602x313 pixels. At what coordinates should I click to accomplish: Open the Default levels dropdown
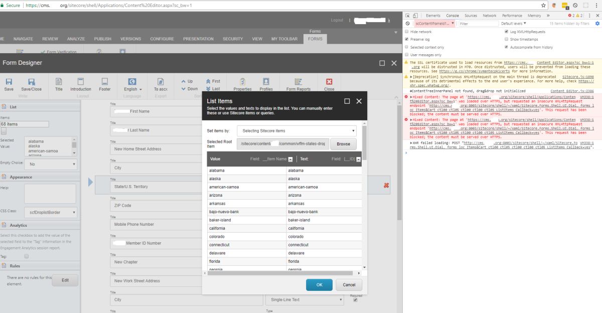tap(514, 24)
